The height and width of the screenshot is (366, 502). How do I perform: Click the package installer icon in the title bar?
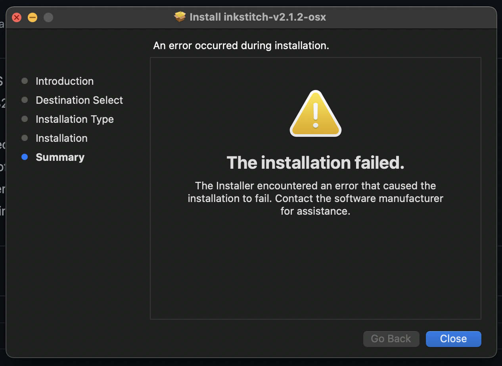point(180,17)
